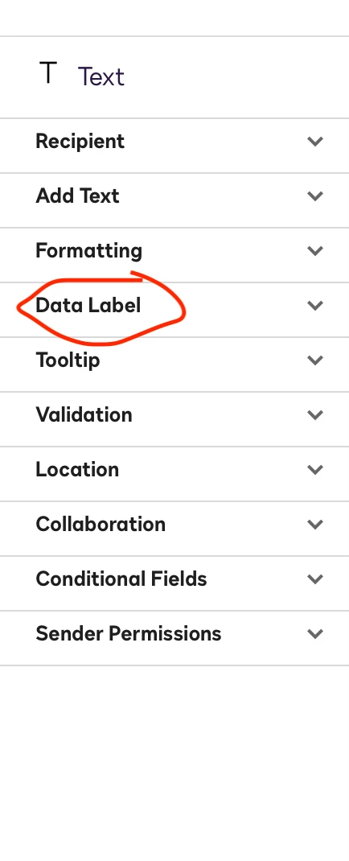
Task: Expand the Add Text chevron
Action: pyautogui.click(x=315, y=196)
